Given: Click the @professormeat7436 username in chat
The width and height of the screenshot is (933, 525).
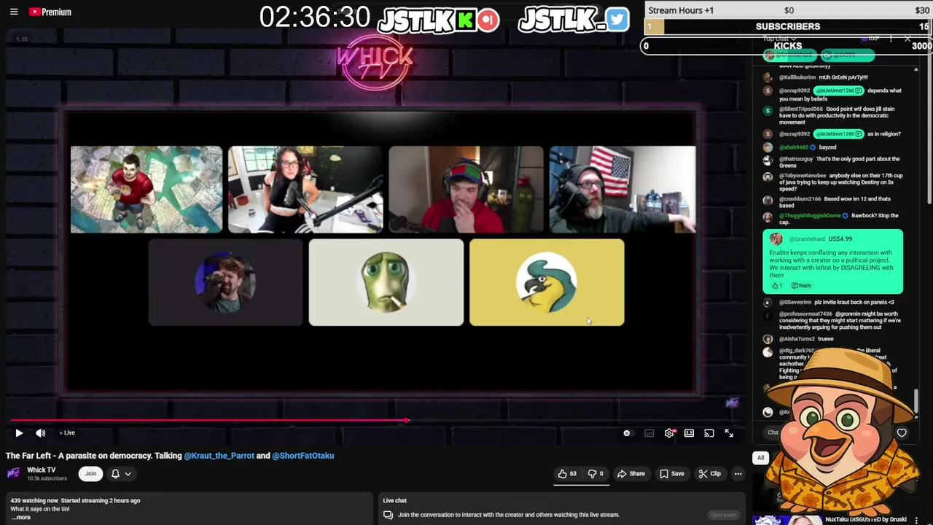Looking at the screenshot, I should [x=805, y=314].
